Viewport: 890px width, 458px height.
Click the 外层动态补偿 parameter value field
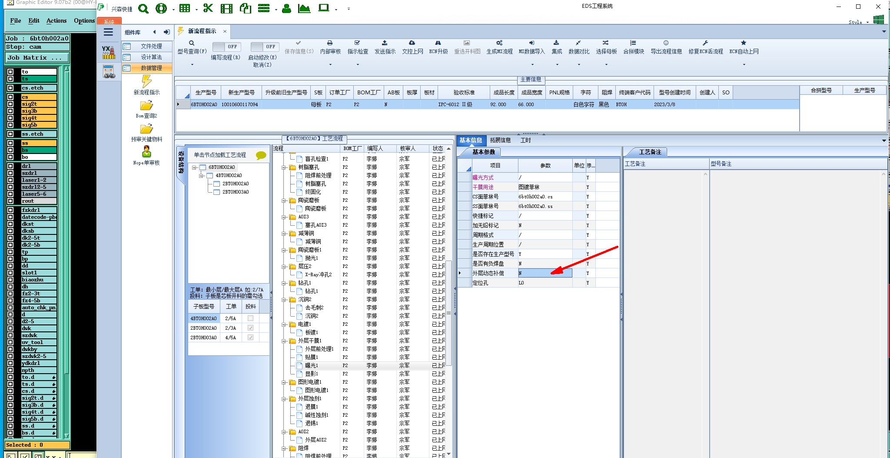tap(545, 273)
